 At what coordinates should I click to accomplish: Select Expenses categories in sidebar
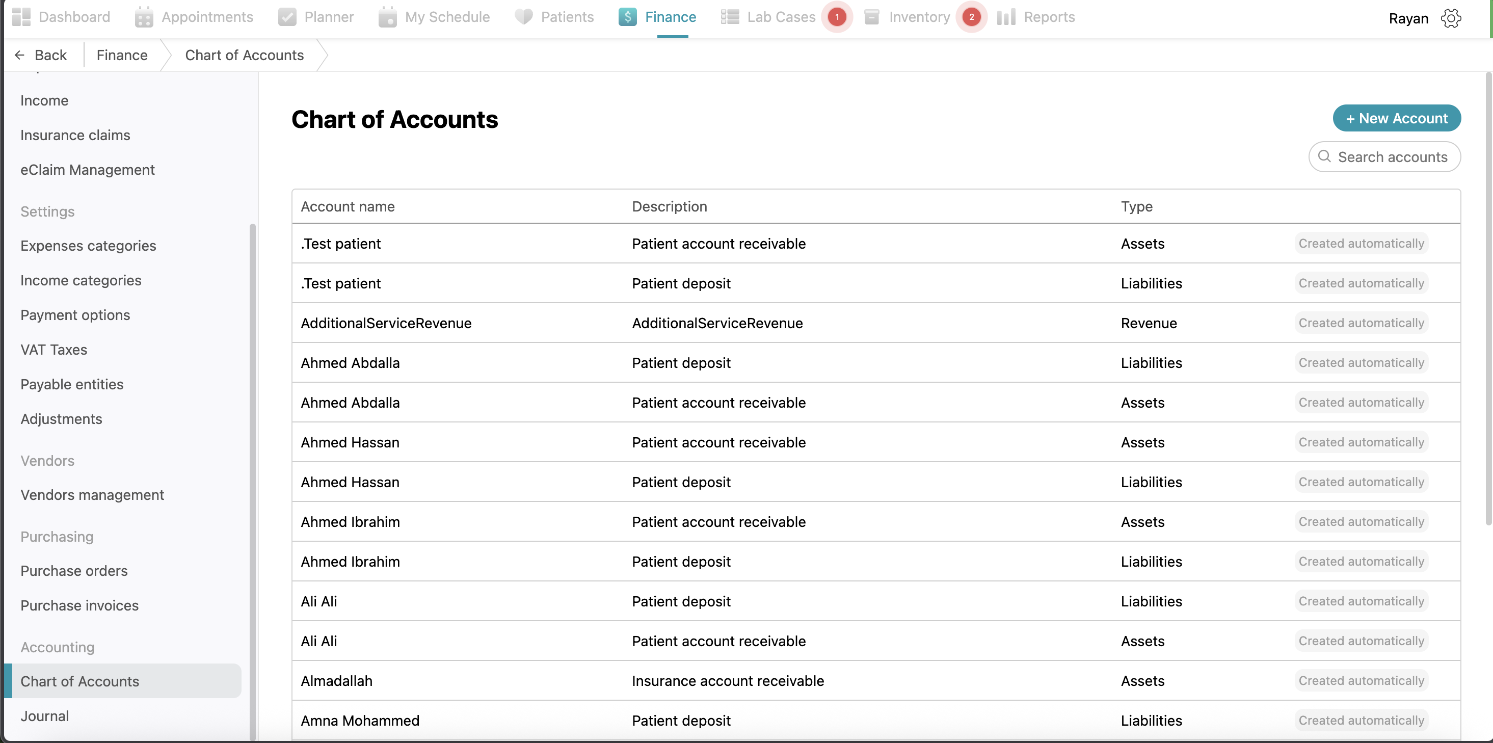[x=88, y=246]
